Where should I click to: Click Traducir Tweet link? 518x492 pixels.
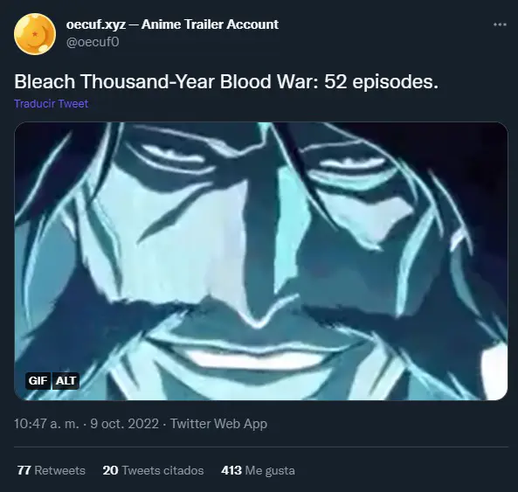[52, 104]
